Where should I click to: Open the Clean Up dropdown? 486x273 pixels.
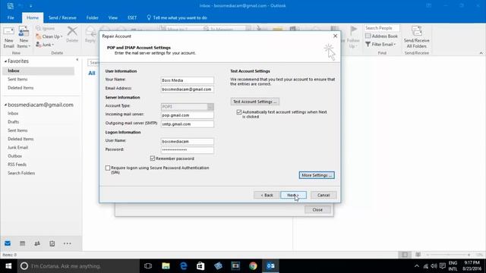[x=49, y=36]
